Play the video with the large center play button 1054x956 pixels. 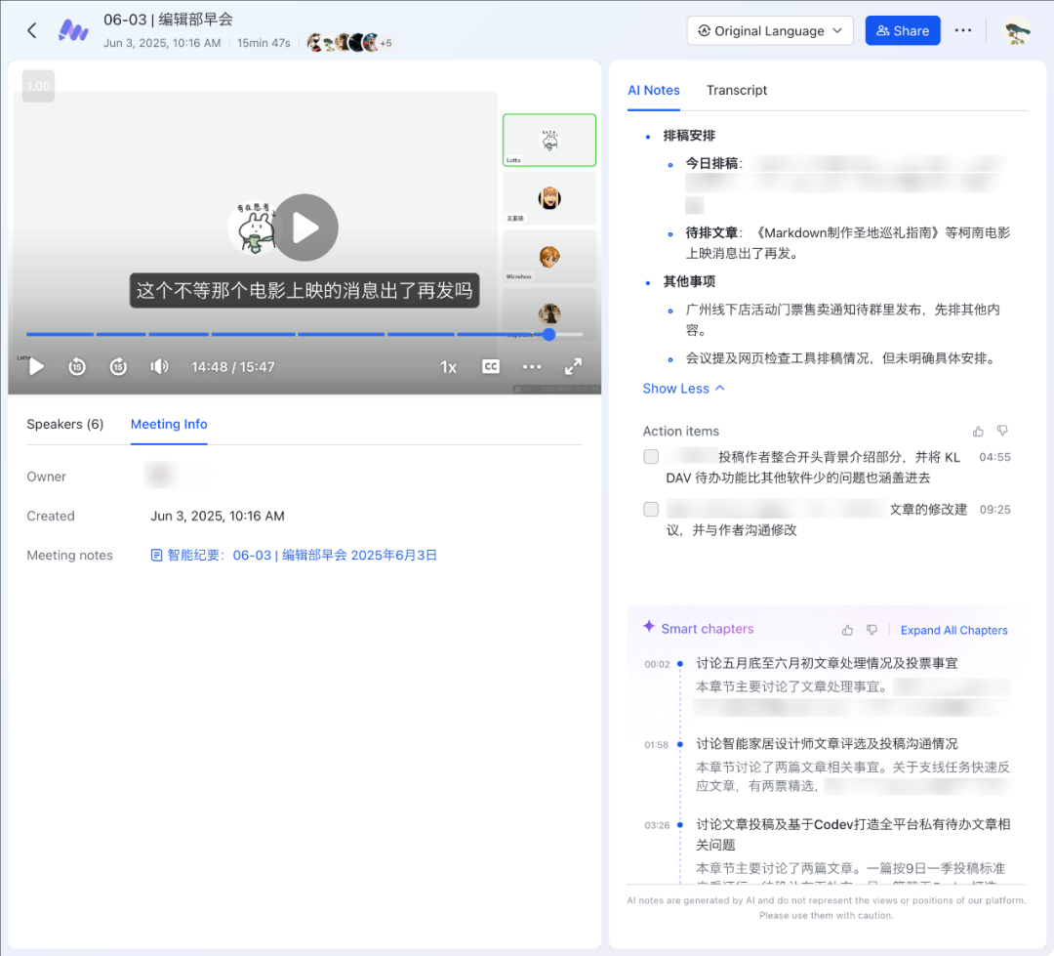click(x=305, y=228)
